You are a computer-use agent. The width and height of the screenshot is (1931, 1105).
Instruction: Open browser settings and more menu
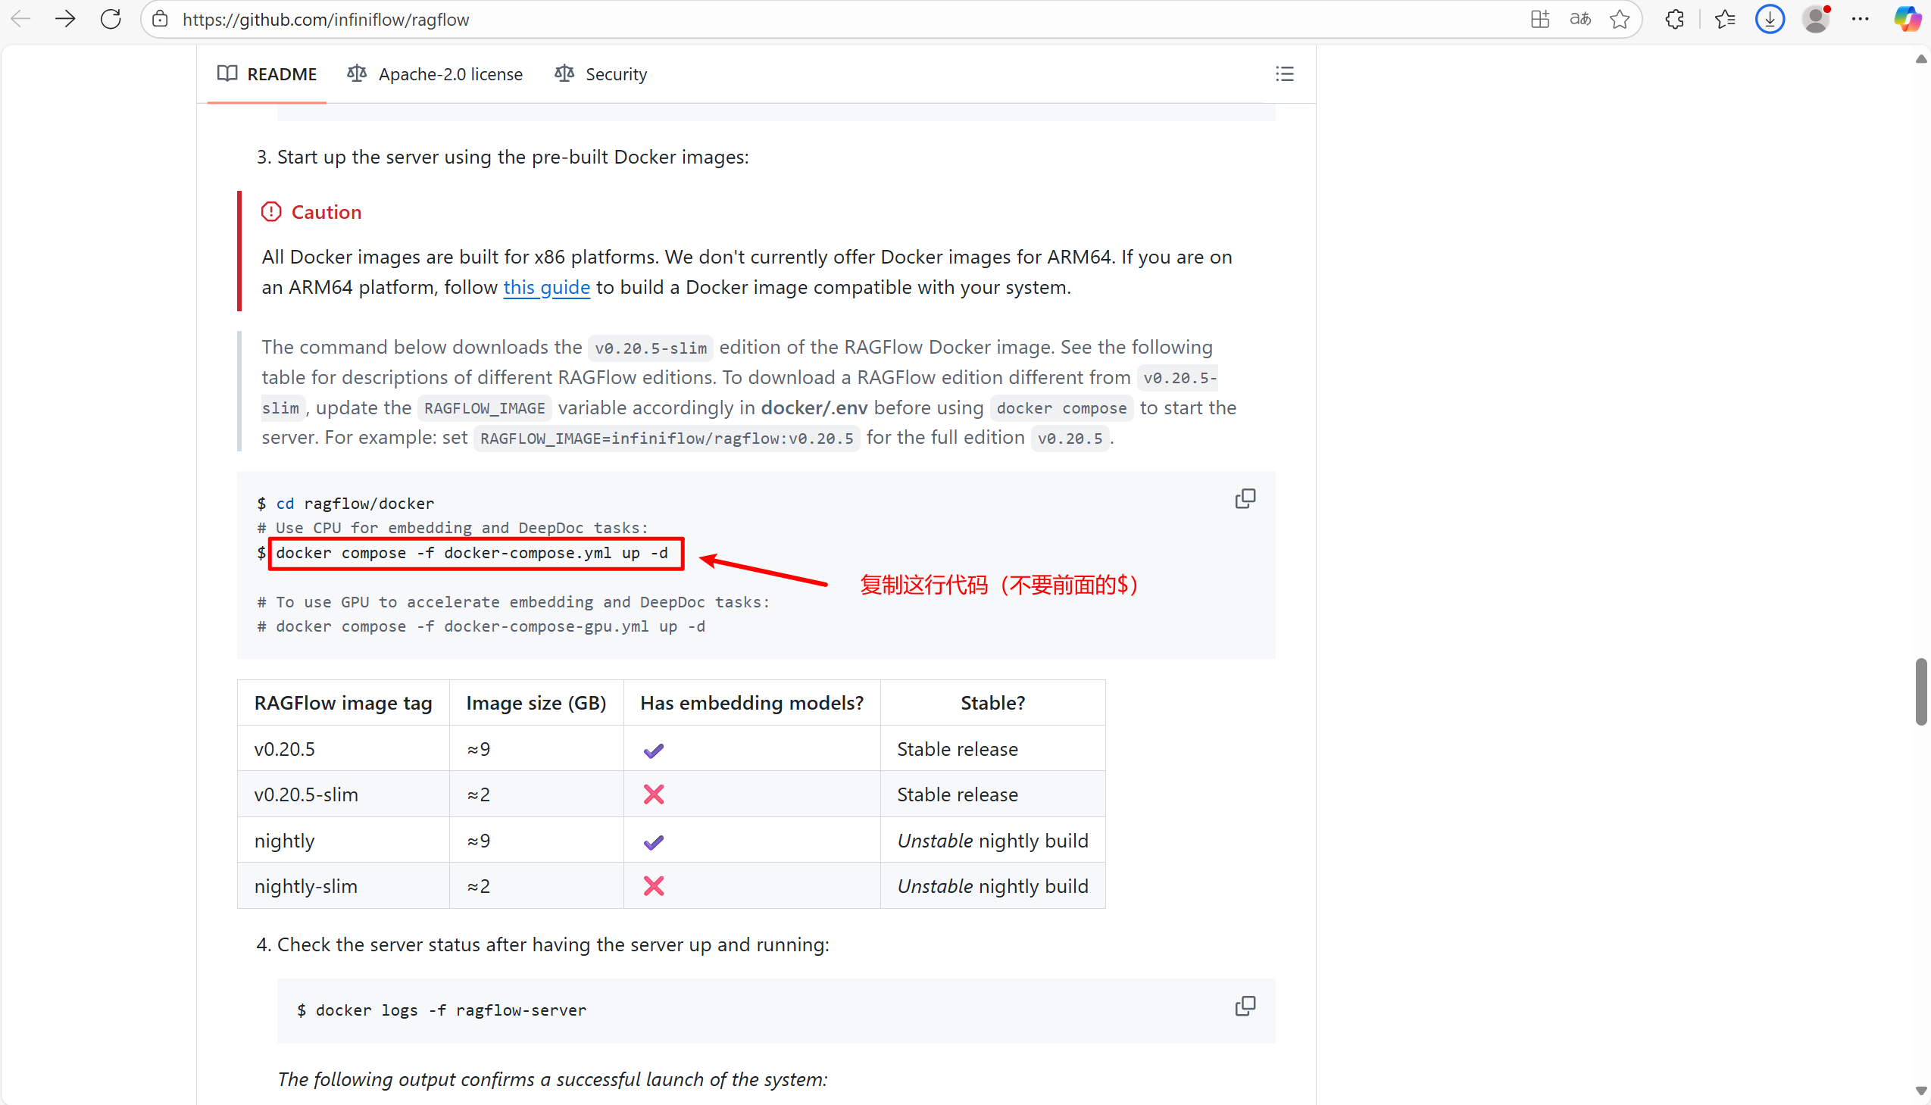click(1861, 19)
